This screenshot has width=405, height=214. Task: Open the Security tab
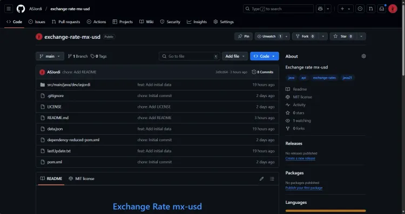point(170,22)
